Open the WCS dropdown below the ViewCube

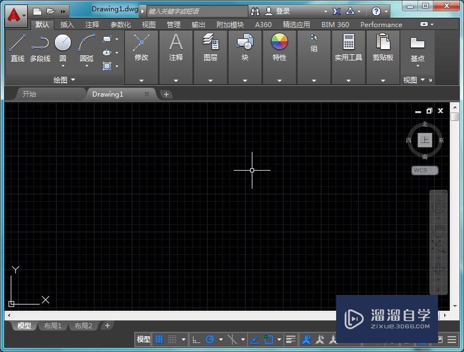point(424,170)
